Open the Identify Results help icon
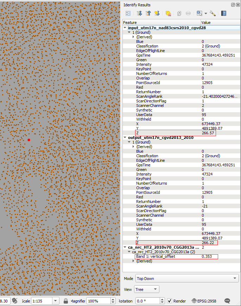241x306 pixels. tap(224, 13)
